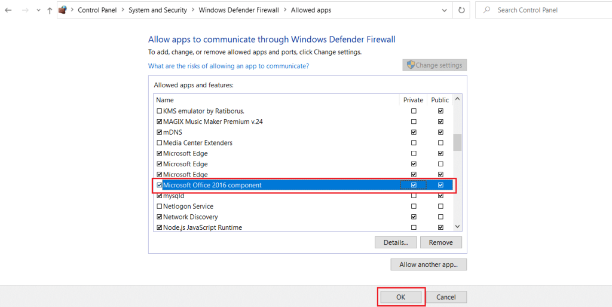Select the Network Discovery list row
The image size is (612, 307).
(x=303, y=217)
